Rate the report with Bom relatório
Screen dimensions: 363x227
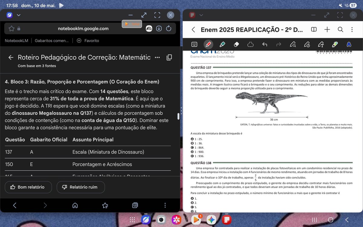pos(28,187)
